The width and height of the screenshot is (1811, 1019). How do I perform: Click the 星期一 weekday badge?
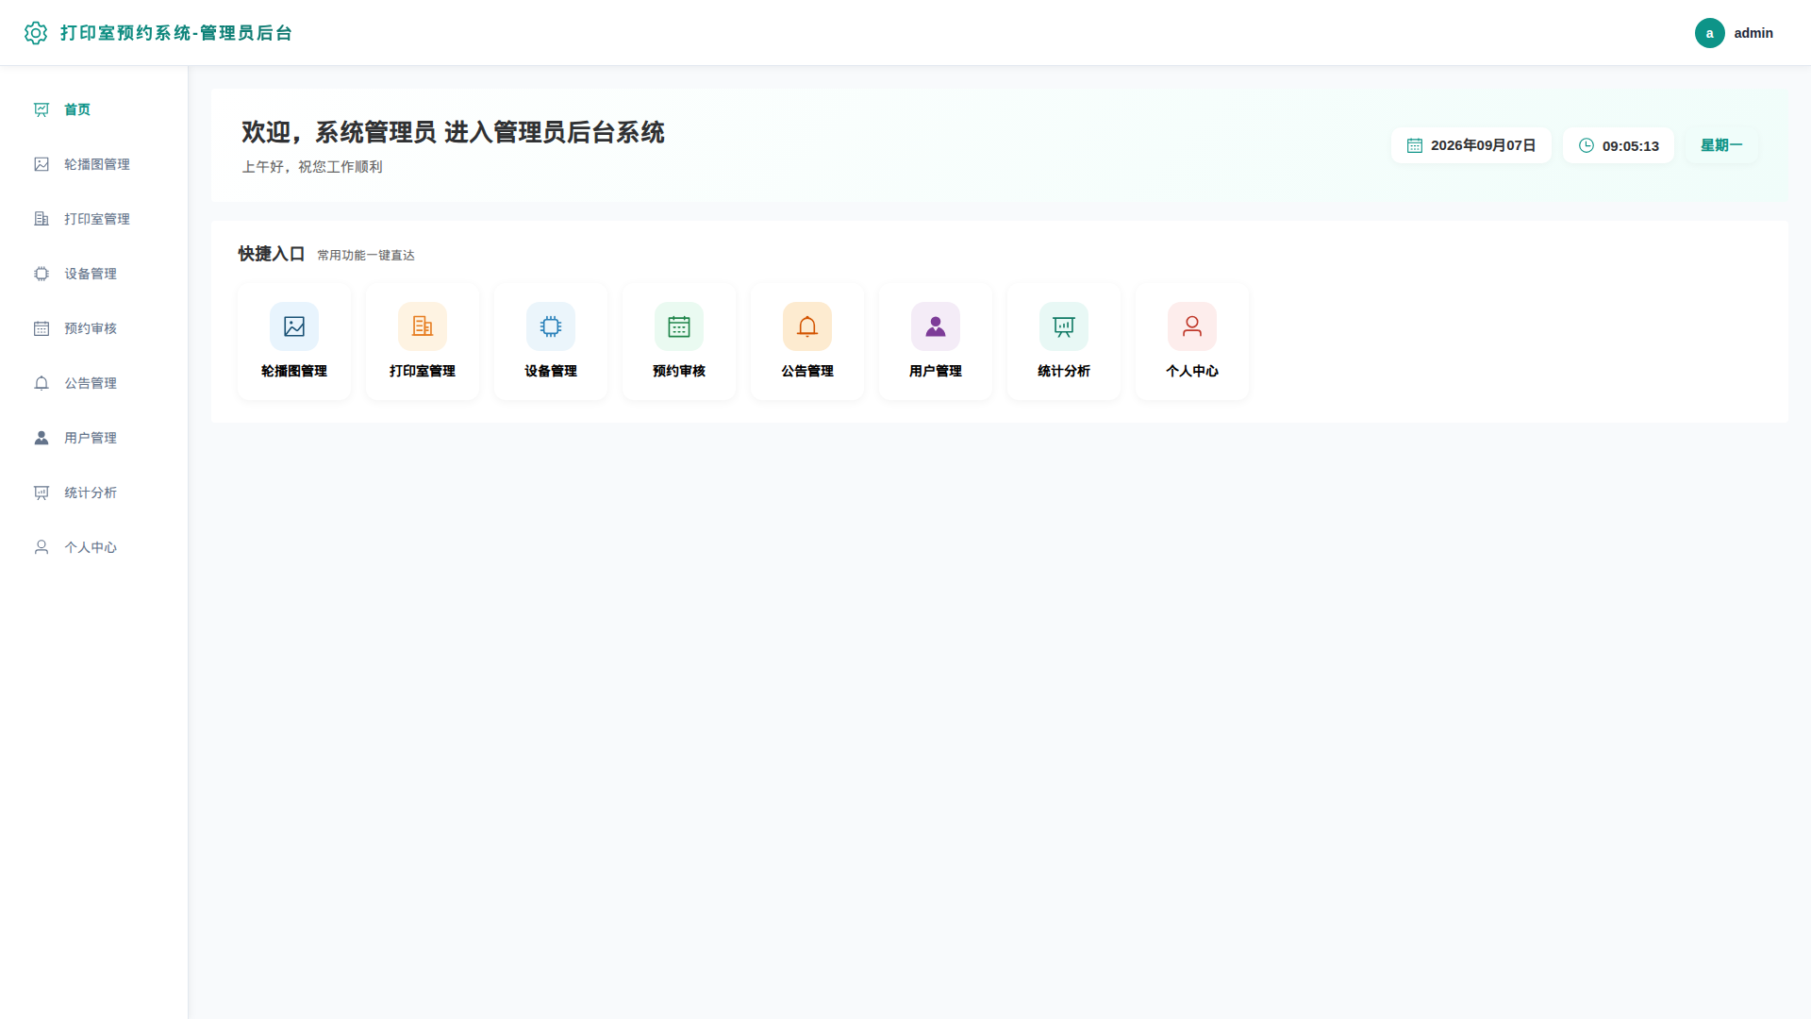[1721, 145]
